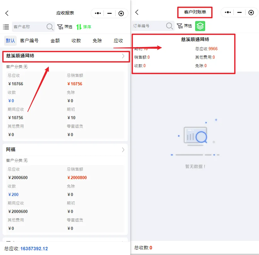
Task: Click the target circle icon on 客户对账单
Action: [x=251, y=13]
